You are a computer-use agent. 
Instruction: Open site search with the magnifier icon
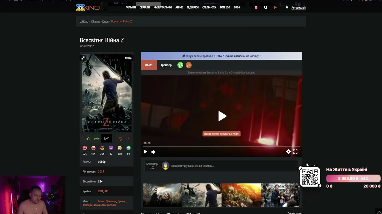coord(266,7)
